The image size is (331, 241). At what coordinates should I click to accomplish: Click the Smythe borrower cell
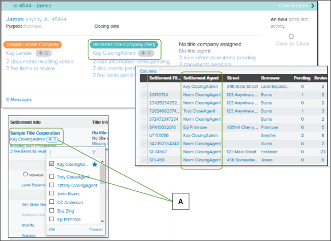point(268,136)
